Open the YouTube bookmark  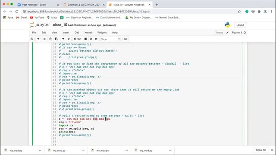[x=37, y=17]
